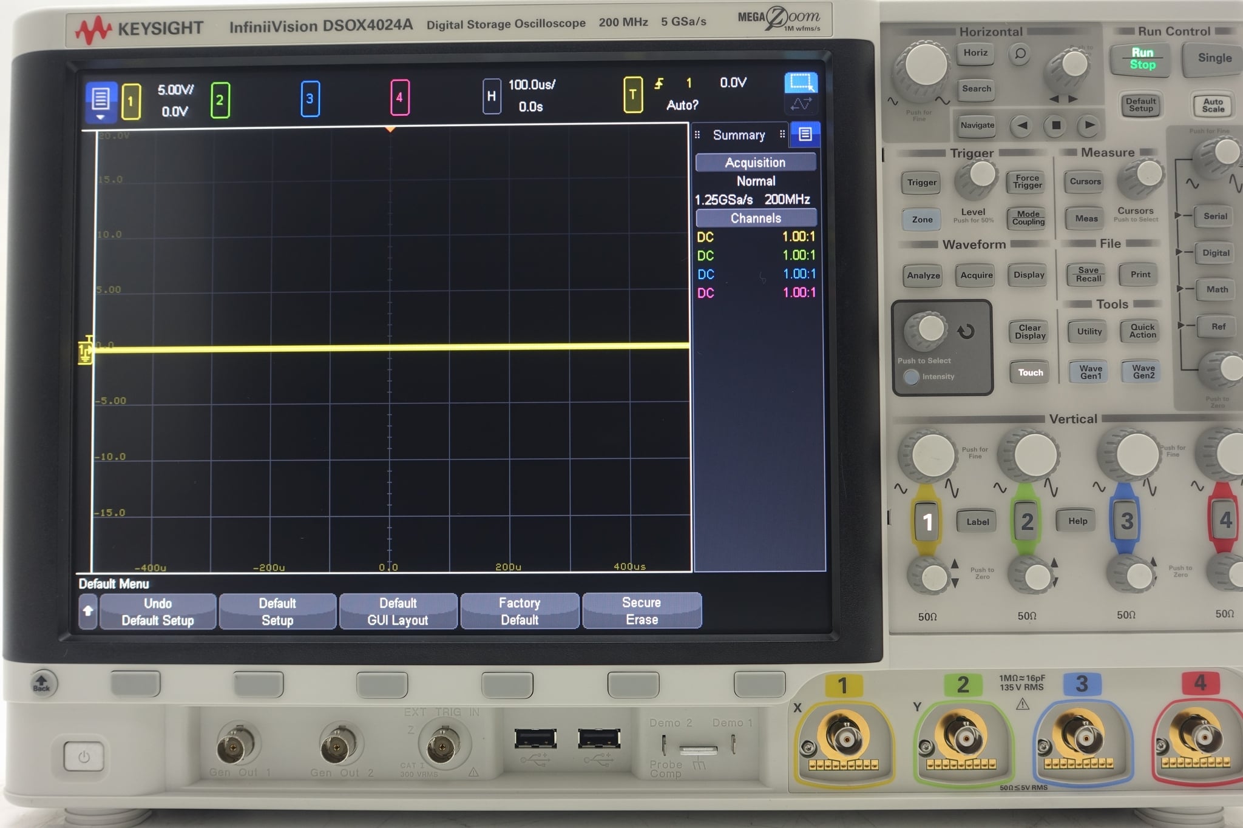Image resolution: width=1243 pixels, height=828 pixels.
Task: Push the Label key
Action: 977,522
